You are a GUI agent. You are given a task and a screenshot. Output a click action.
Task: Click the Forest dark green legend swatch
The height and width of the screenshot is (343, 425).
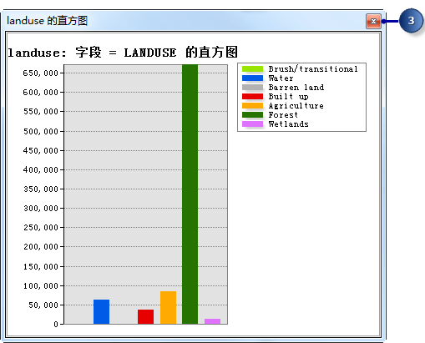pos(252,114)
